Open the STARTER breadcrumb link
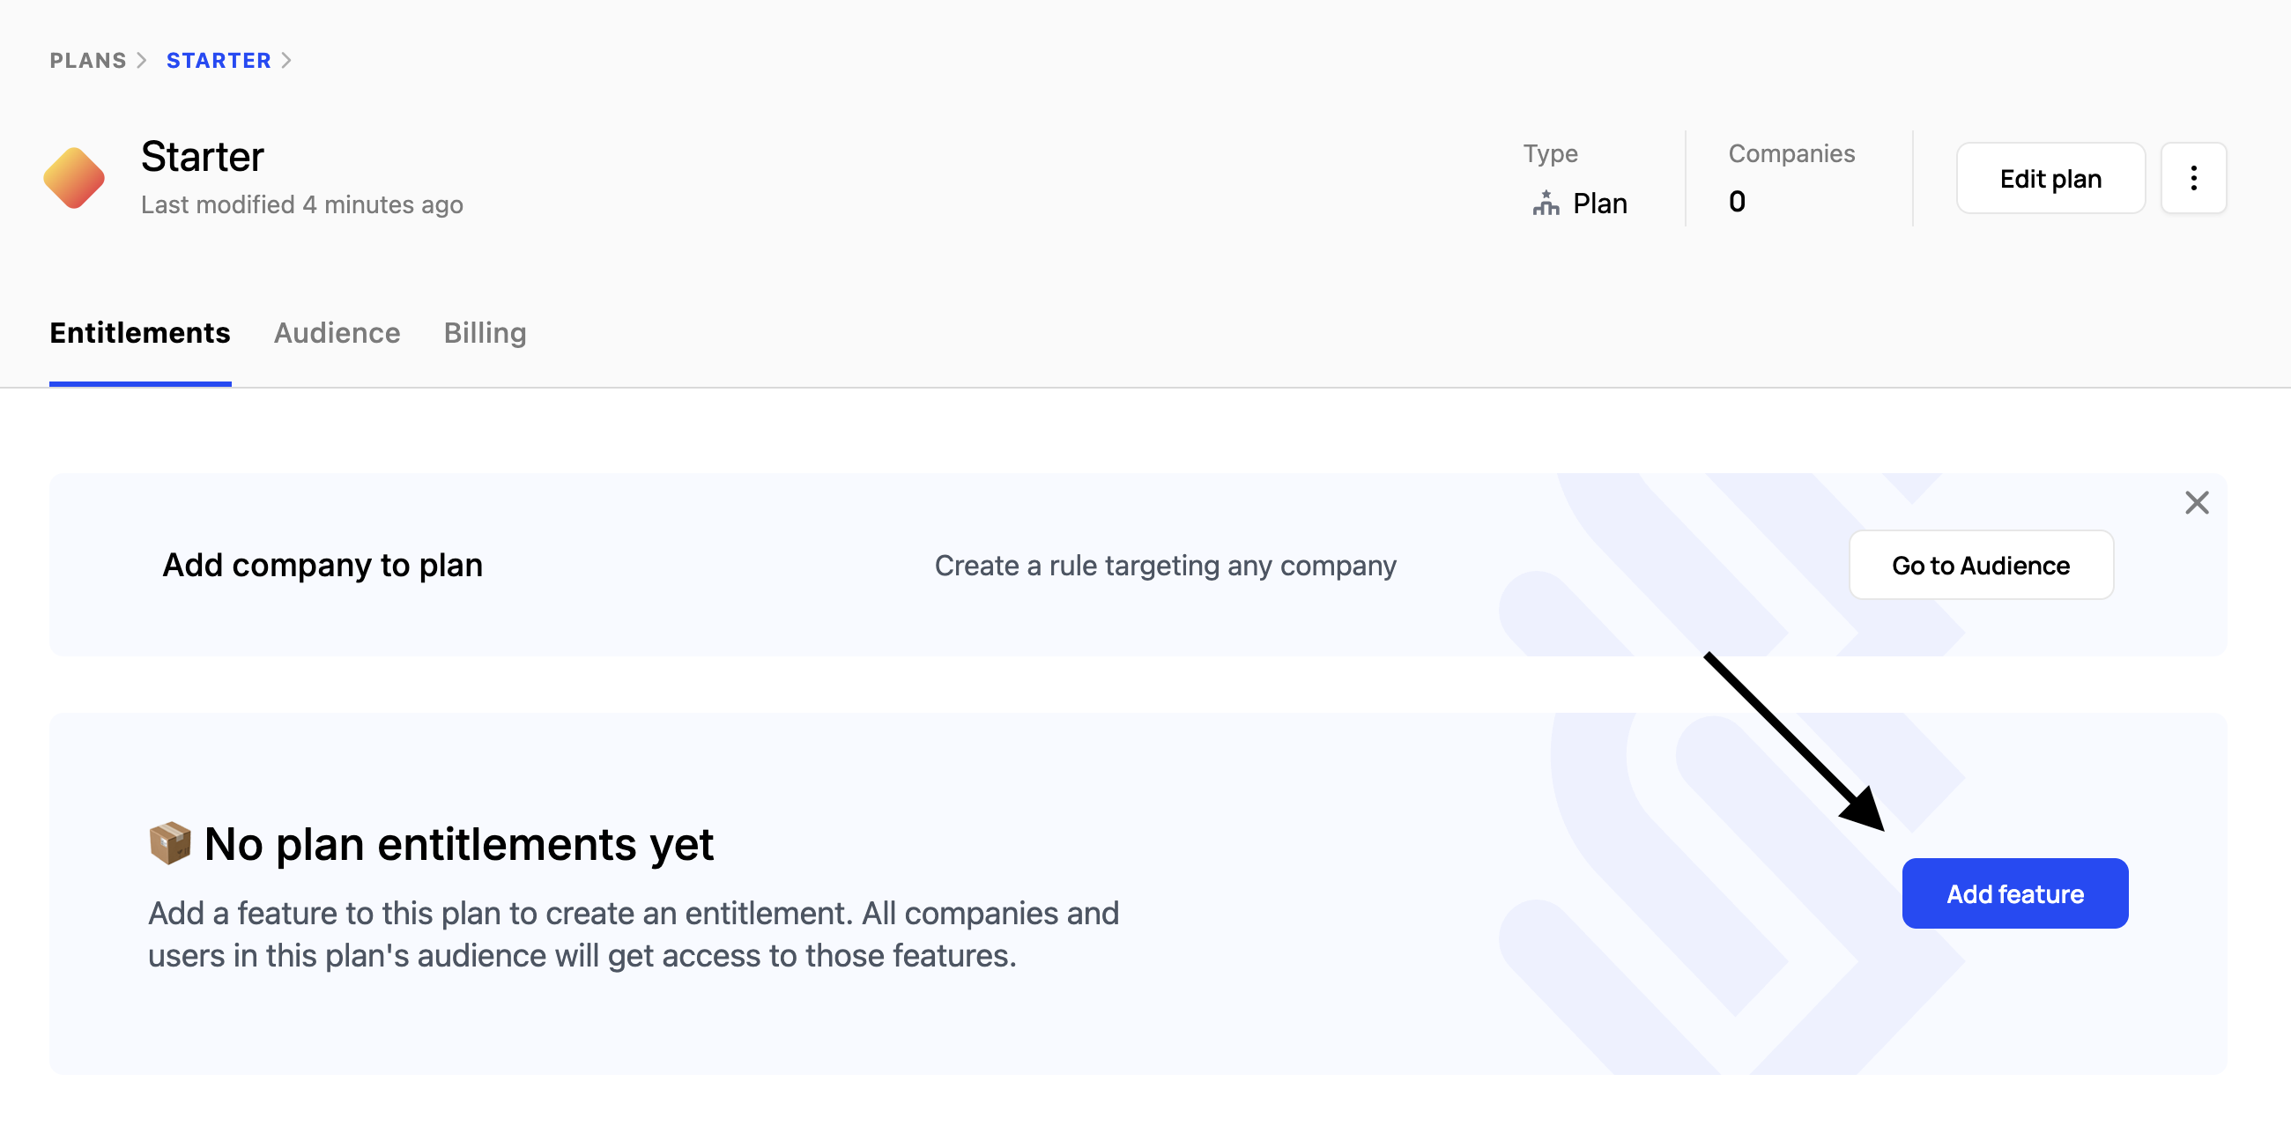This screenshot has width=2291, height=1126. [219, 61]
